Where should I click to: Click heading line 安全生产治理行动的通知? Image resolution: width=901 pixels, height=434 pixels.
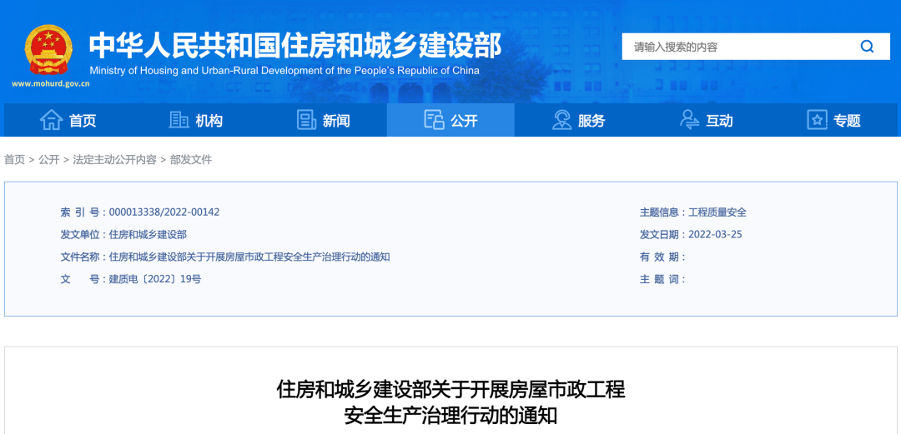point(450,415)
